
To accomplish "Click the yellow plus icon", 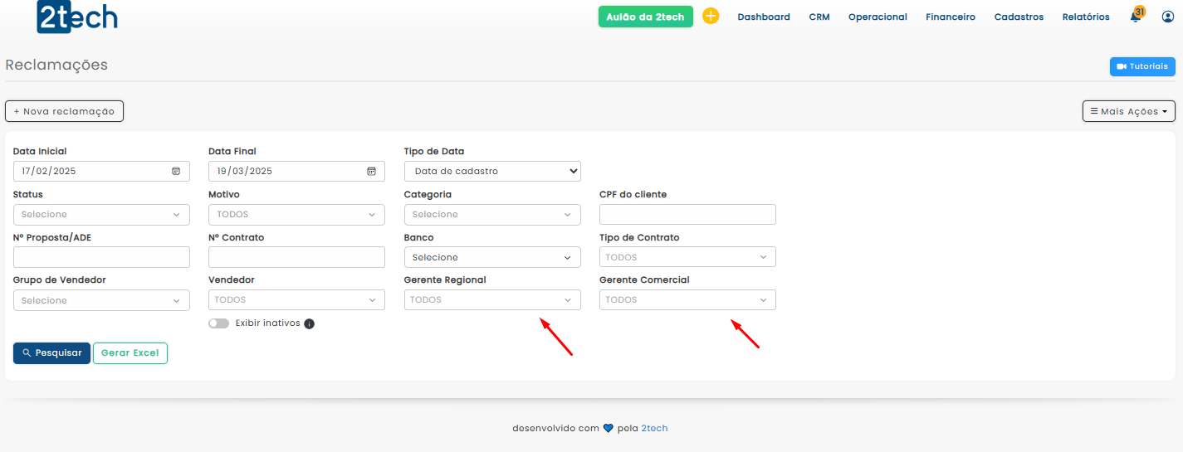I will click(711, 17).
